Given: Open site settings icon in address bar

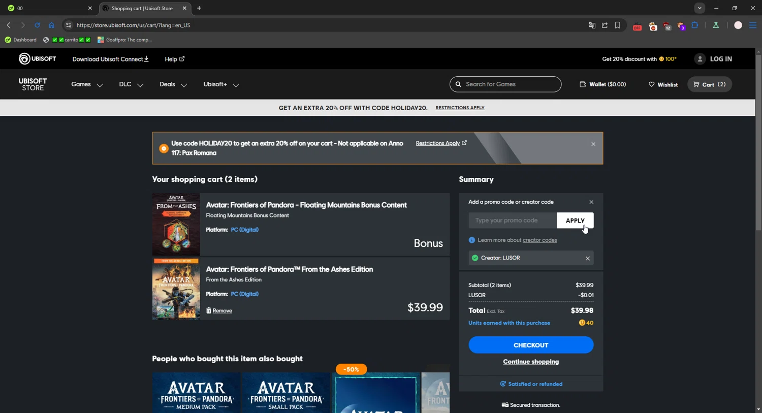Looking at the screenshot, I should [x=69, y=25].
